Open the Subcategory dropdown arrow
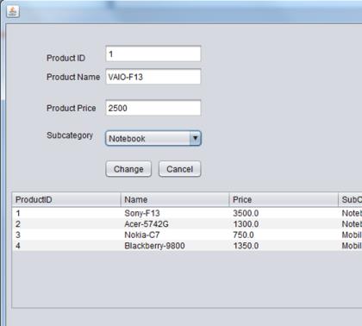Viewport: 362px width, 326px height. 195,138
